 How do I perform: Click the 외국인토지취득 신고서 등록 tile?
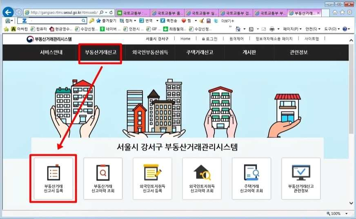point(152,178)
